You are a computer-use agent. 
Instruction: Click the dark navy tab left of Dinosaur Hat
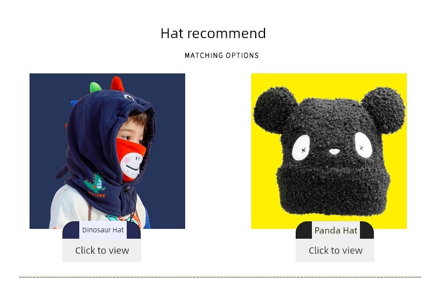click(71, 230)
